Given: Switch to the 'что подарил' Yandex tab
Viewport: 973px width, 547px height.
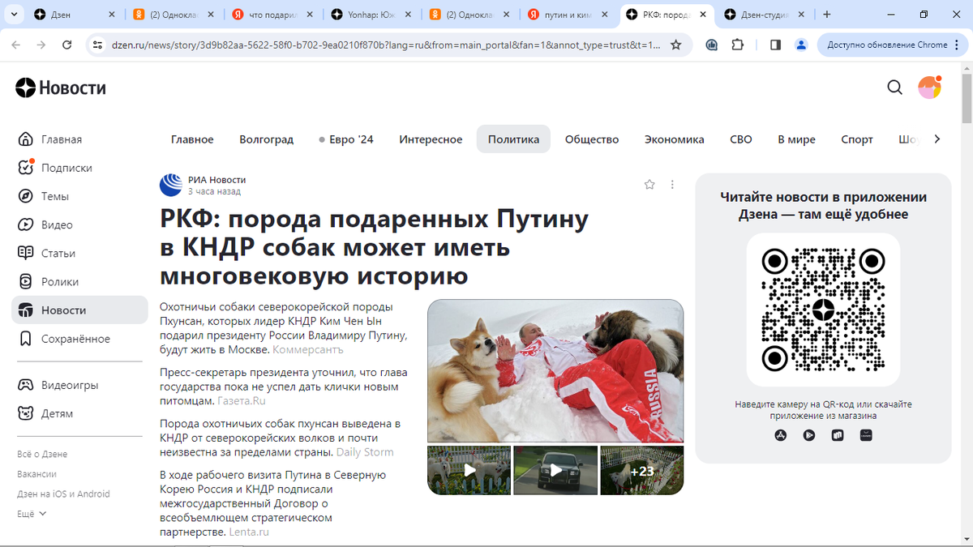Looking at the screenshot, I should tap(273, 15).
